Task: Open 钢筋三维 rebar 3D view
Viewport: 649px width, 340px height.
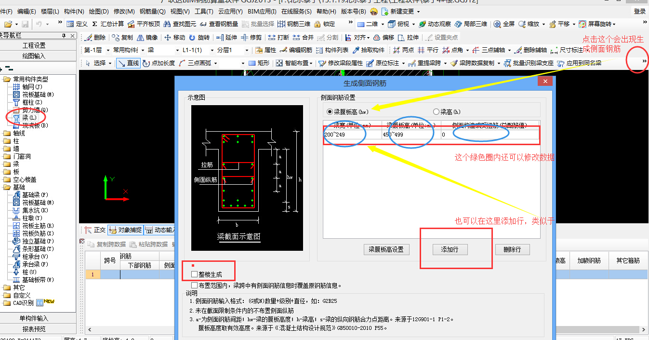Action: 294,24
